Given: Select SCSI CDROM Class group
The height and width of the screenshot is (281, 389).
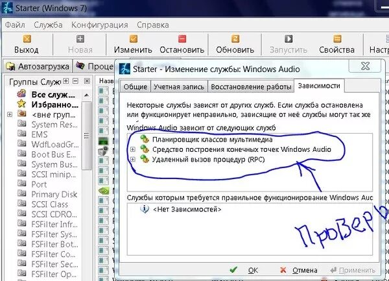Looking at the screenshot, I should coord(54,214).
